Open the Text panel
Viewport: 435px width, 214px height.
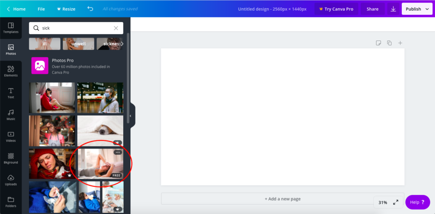click(x=11, y=93)
